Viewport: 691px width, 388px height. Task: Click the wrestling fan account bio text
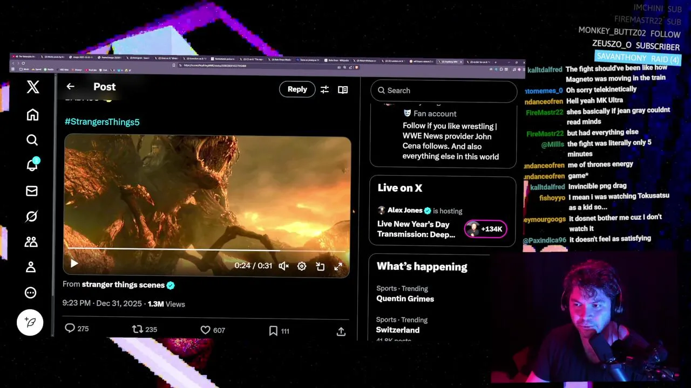coord(451,141)
